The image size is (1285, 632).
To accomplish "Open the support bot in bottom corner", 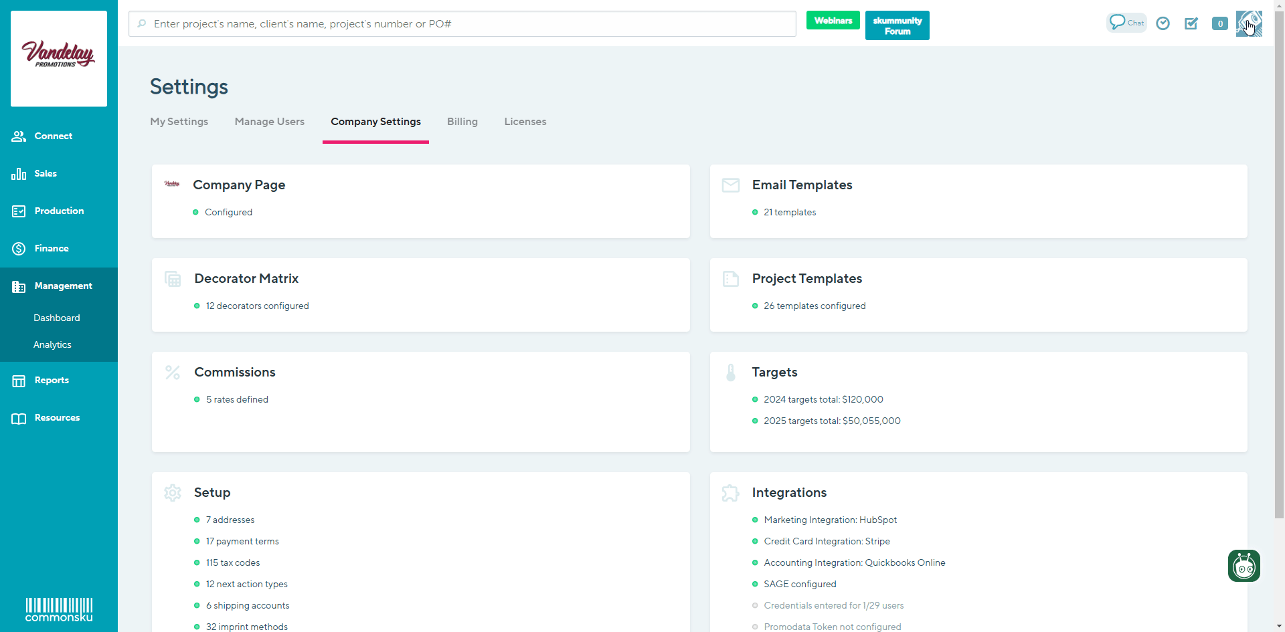I will [1244, 566].
